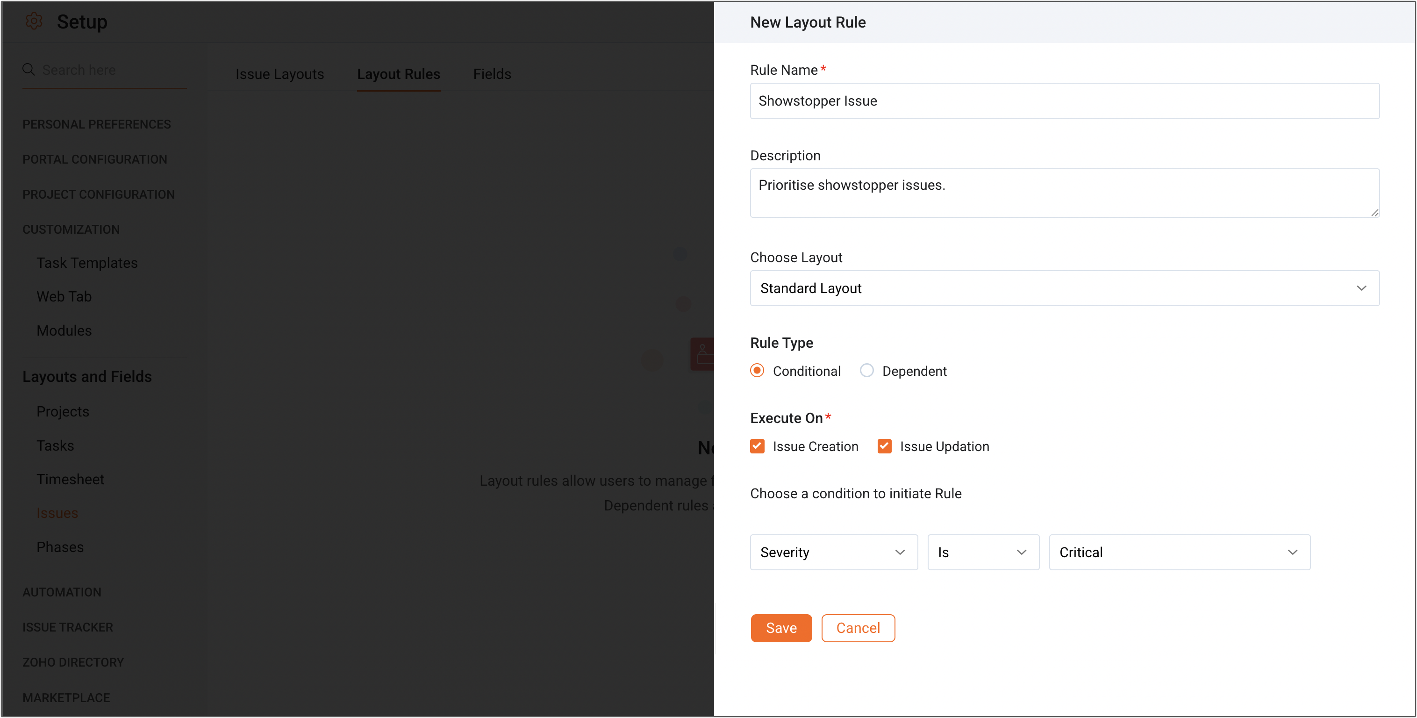Screen dimensions: 1417x718
Task: Open Personal Preferences section
Action: tap(96, 124)
